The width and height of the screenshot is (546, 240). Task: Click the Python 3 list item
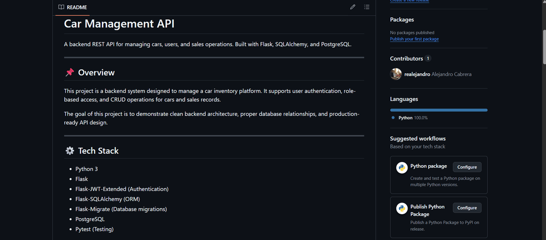pyautogui.click(x=87, y=169)
